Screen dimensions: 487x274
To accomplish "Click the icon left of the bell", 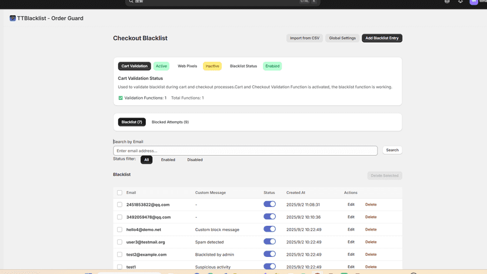I will pyautogui.click(x=447, y=1).
